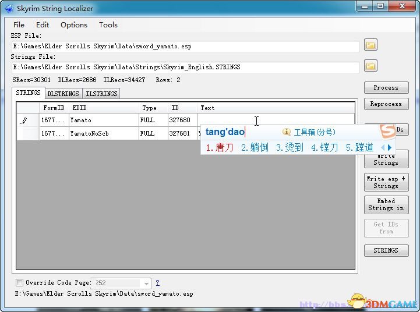Click the 工具箱(分号) toolbox label
This screenshot has width=420, height=312.
(x=315, y=132)
